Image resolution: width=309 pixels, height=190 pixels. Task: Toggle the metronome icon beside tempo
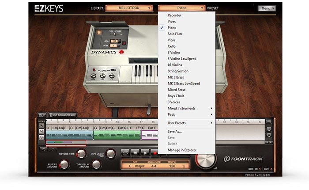click(x=184, y=166)
